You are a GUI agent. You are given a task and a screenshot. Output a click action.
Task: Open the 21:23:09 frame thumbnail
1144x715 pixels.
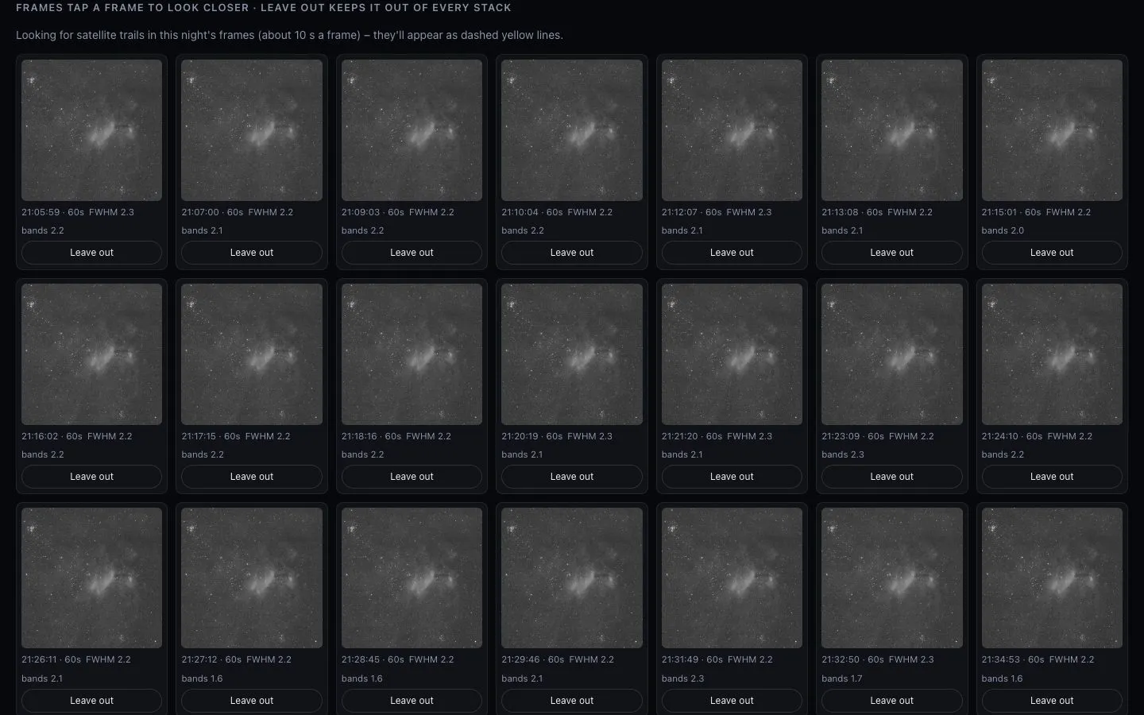[892, 354]
